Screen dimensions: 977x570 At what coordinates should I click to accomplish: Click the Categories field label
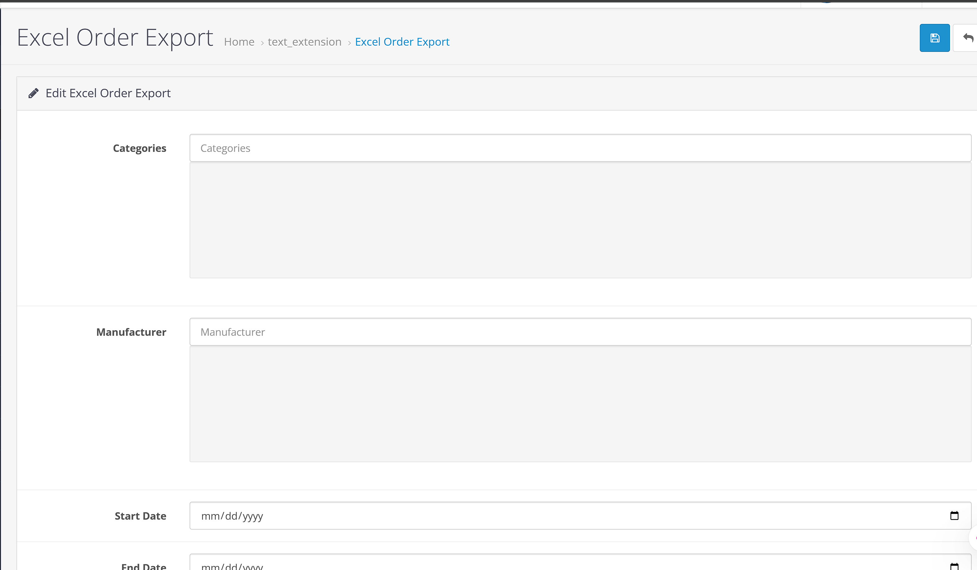point(139,148)
